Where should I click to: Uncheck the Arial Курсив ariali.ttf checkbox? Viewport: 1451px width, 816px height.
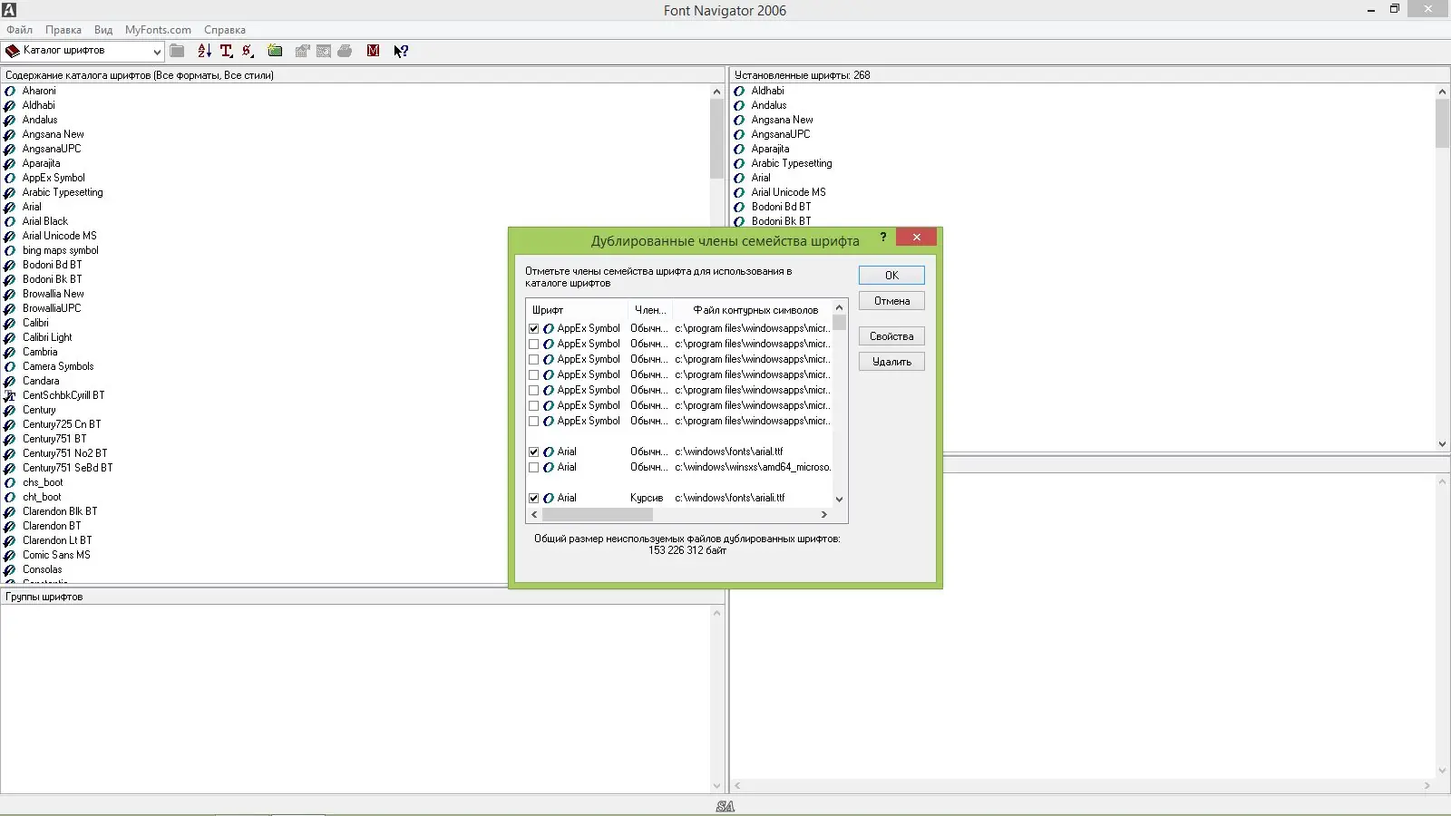(x=534, y=498)
